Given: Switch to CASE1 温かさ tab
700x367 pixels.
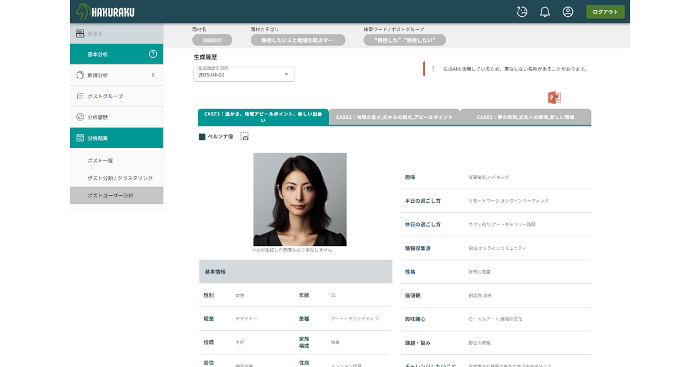Looking at the screenshot, I should [x=263, y=117].
